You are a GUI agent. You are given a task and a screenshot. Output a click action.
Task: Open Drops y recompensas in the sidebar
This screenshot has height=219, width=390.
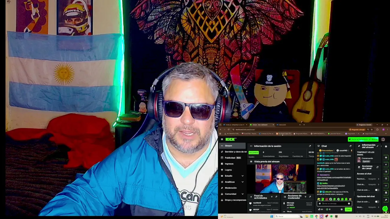[x=234, y=200]
